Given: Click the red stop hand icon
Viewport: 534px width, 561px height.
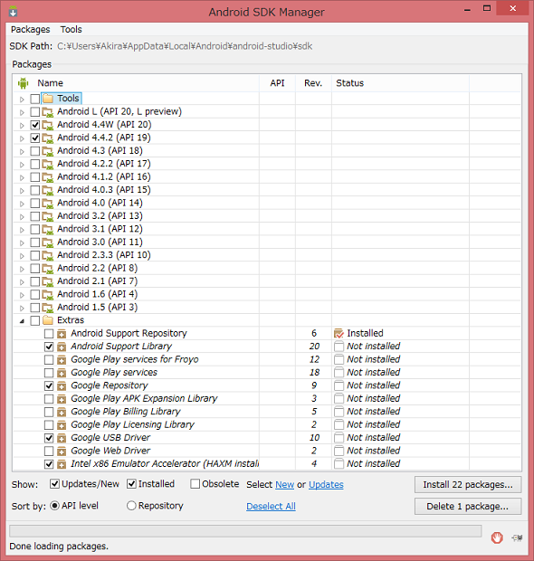Looking at the screenshot, I should pos(497,537).
